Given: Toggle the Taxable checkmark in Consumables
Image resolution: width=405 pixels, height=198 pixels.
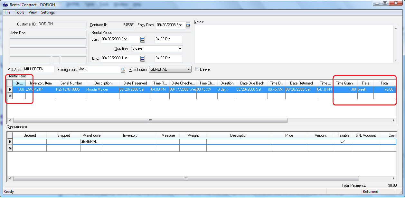Looking at the screenshot, I should tap(343, 142).
